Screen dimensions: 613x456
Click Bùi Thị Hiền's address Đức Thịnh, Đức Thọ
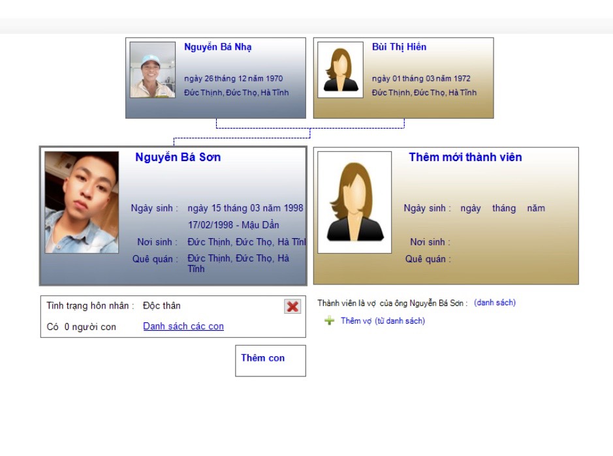tap(424, 93)
